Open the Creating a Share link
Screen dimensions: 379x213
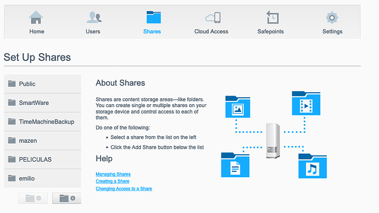[x=113, y=181]
